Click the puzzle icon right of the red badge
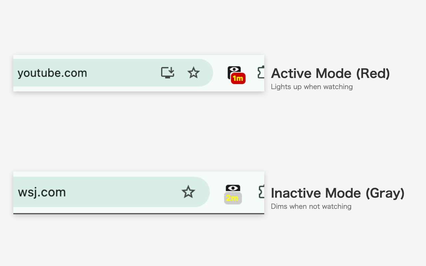 261,72
